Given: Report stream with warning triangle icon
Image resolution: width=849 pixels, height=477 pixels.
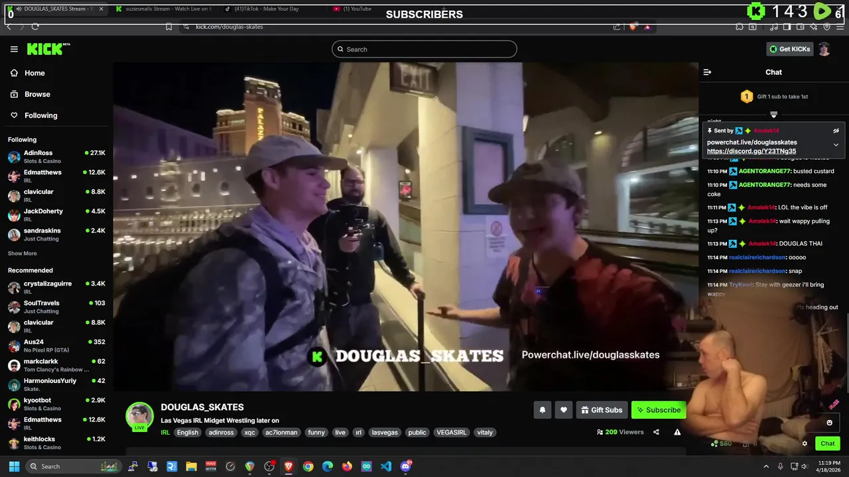Looking at the screenshot, I should coord(677,432).
